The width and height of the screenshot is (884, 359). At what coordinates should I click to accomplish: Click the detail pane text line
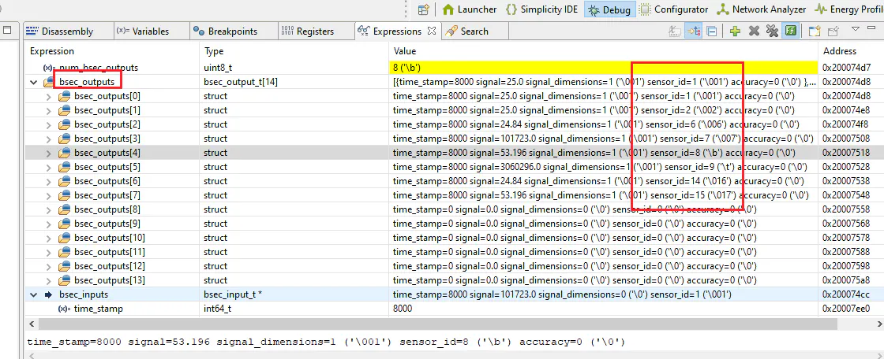click(326, 342)
